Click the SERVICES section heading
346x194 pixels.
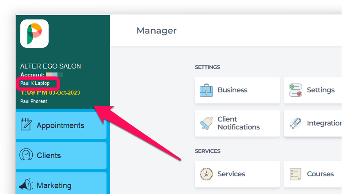click(x=208, y=151)
